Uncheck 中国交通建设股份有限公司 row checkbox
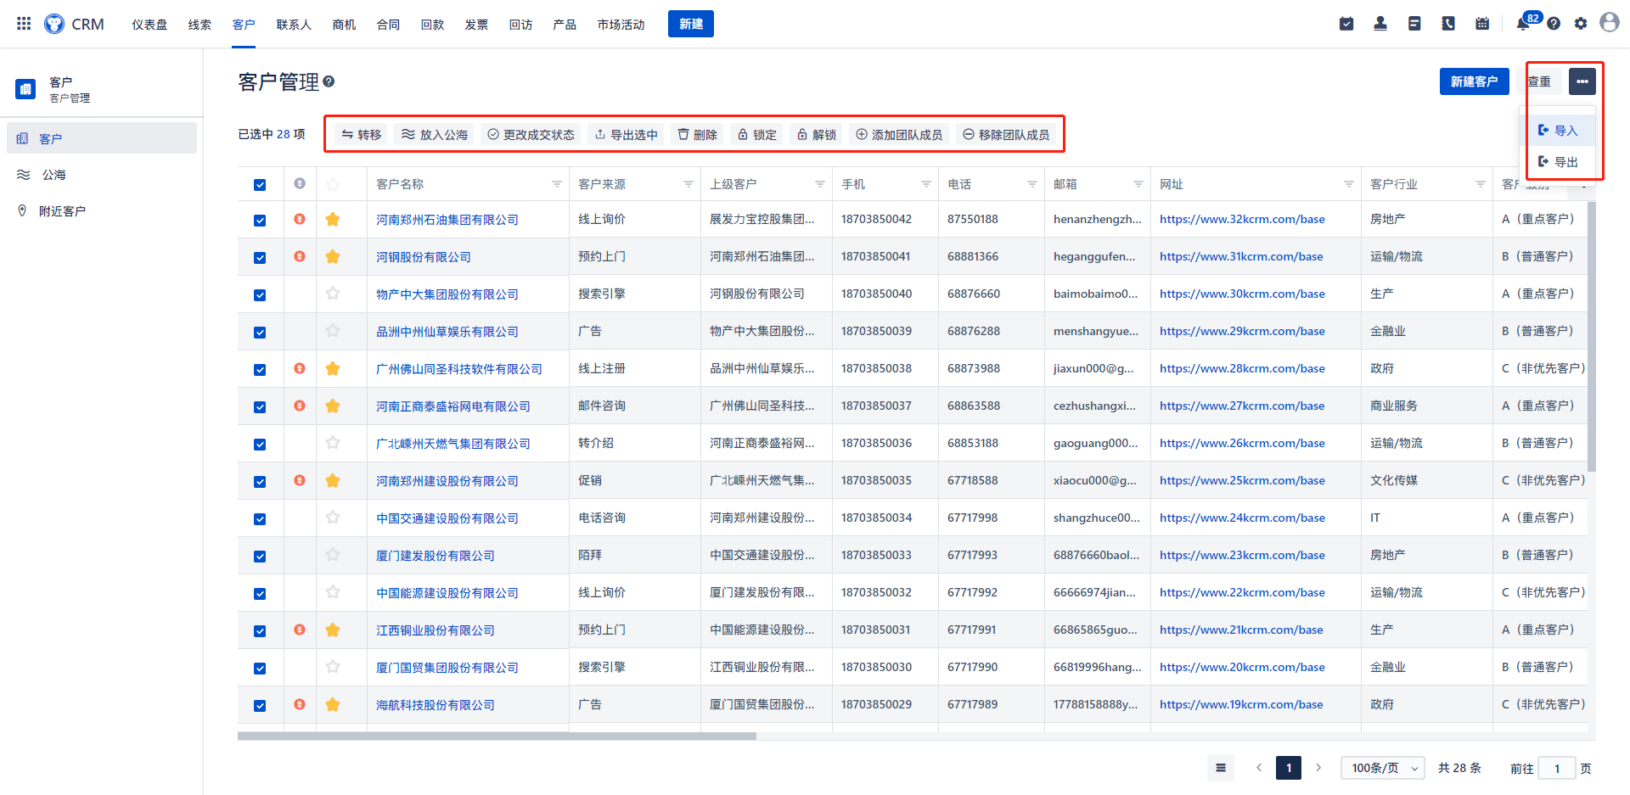 click(260, 519)
